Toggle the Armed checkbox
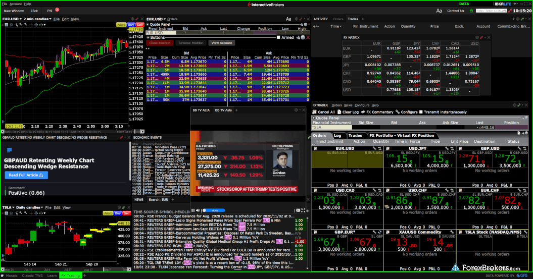This screenshot has width=533, height=279. pos(278,37)
